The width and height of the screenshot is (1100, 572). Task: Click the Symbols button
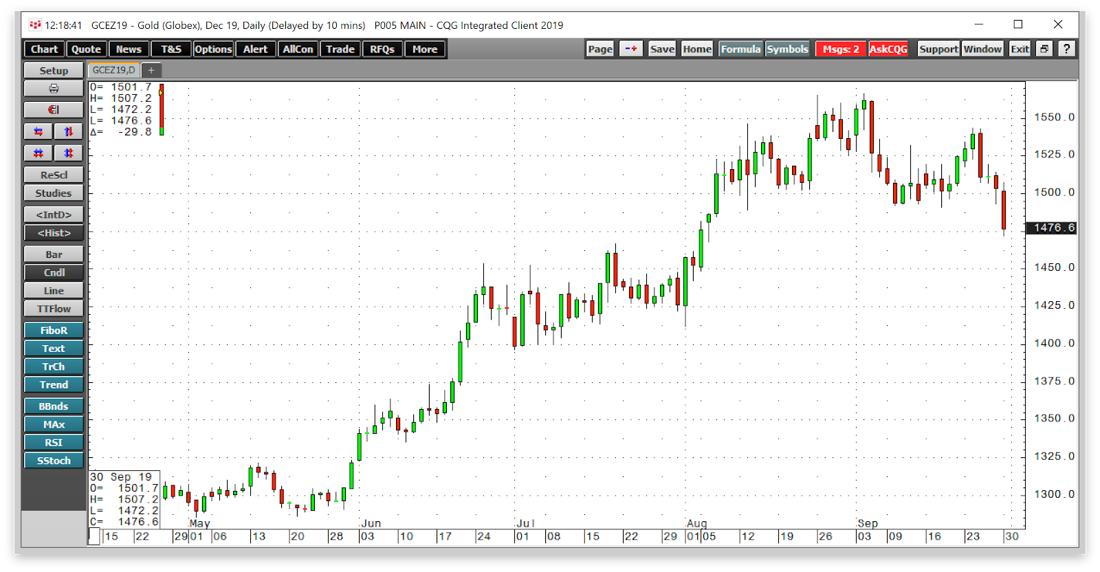pos(788,49)
